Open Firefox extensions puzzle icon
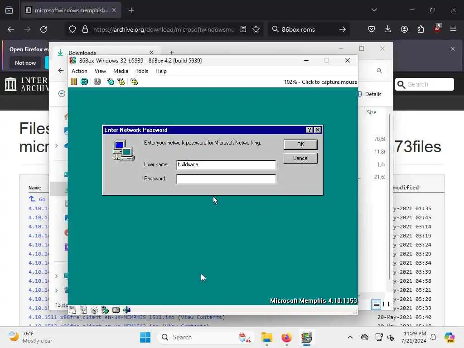This screenshot has height=348, width=464. tap(420, 29)
